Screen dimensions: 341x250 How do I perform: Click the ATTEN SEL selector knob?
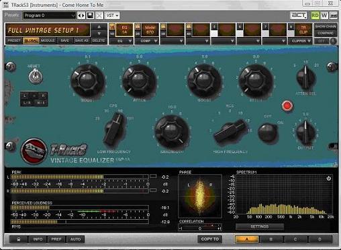click(305, 77)
